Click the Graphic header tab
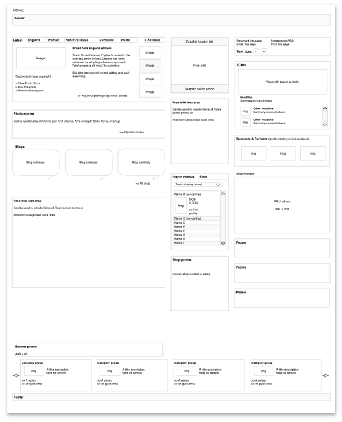The height and width of the screenshot is (422, 342). [x=199, y=42]
